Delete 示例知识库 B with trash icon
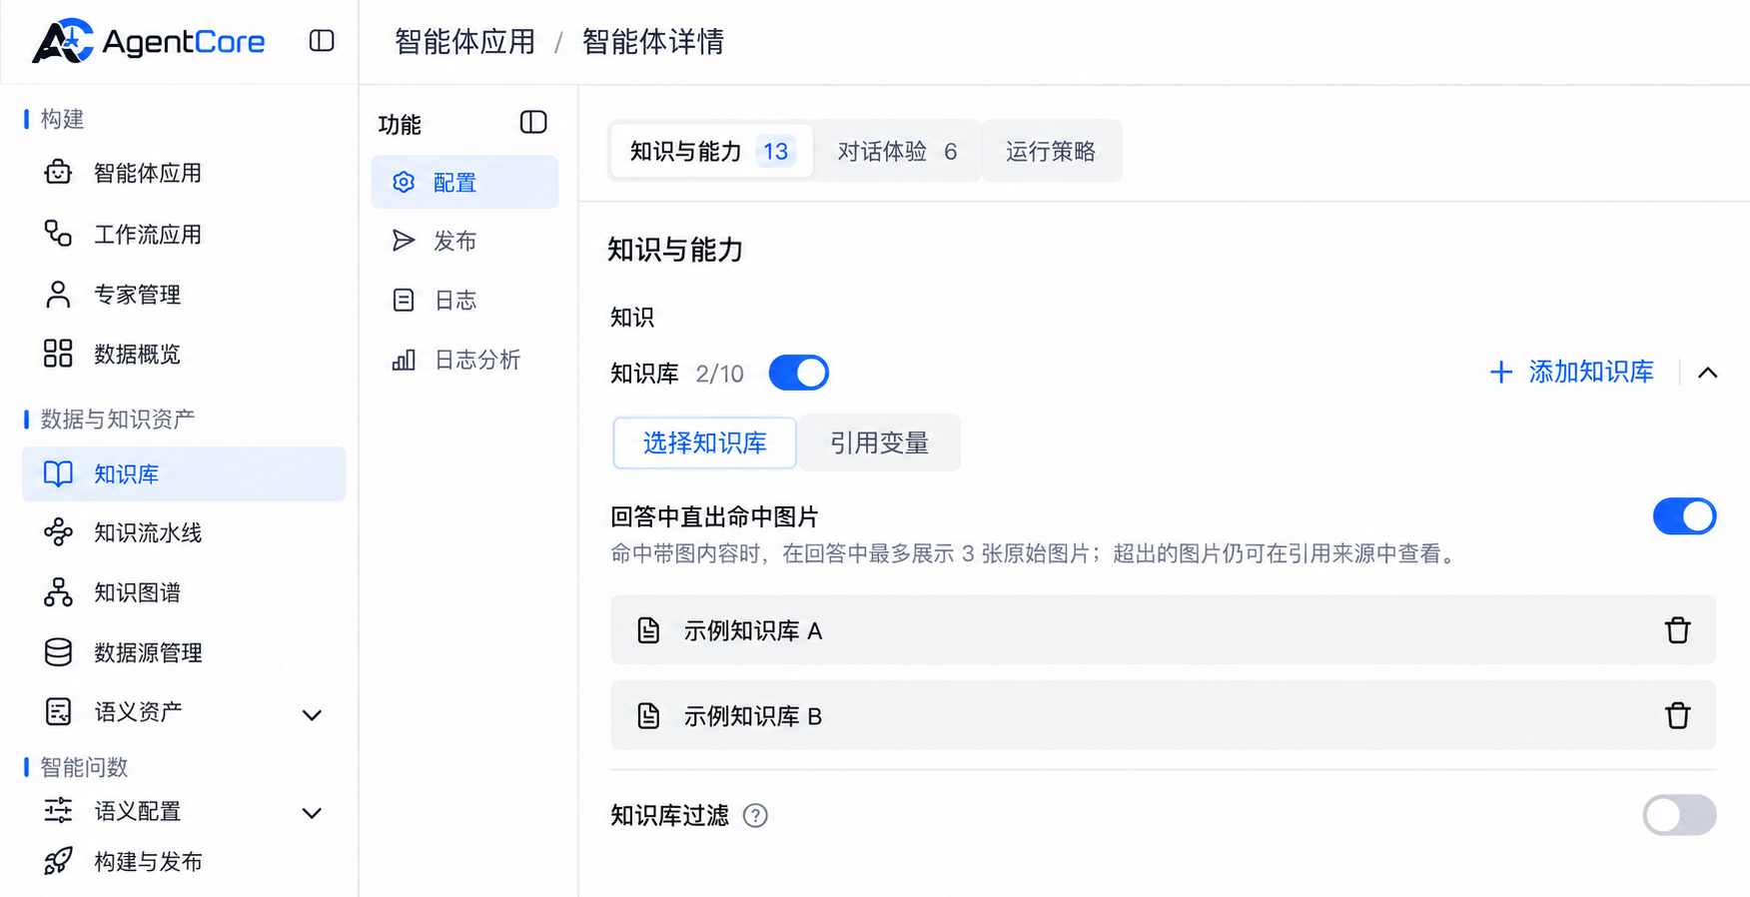This screenshot has height=897, width=1750. (1677, 715)
